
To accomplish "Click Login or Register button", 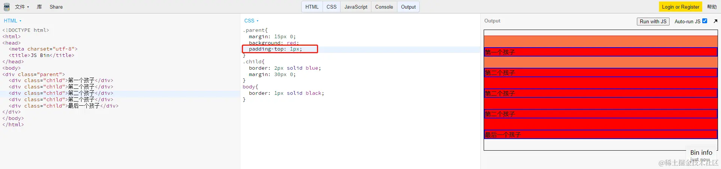I will pyautogui.click(x=680, y=7).
